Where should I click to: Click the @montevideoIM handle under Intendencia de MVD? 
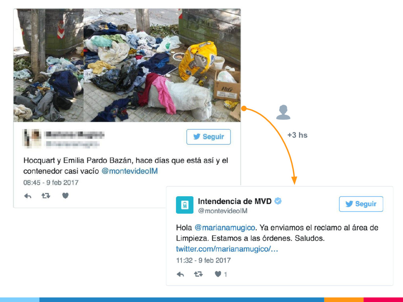[x=223, y=211]
